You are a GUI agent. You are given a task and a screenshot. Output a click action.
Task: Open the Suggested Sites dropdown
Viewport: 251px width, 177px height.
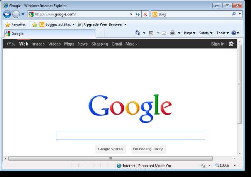pos(57,24)
